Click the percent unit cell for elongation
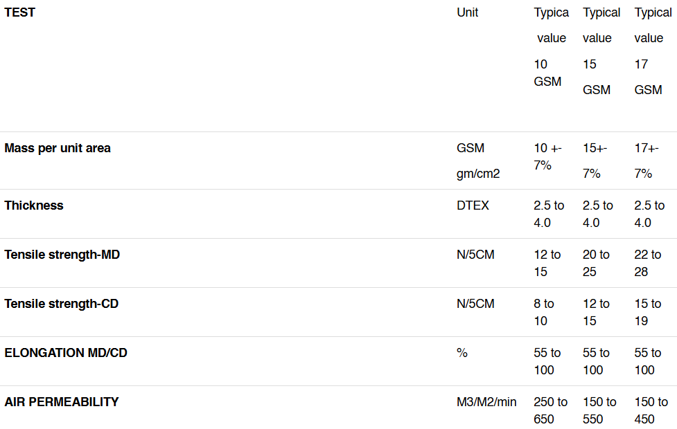Image resolution: width=677 pixels, height=429 pixels. click(x=462, y=353)
